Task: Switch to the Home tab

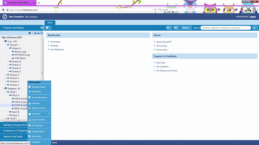Action: [50, 23]
